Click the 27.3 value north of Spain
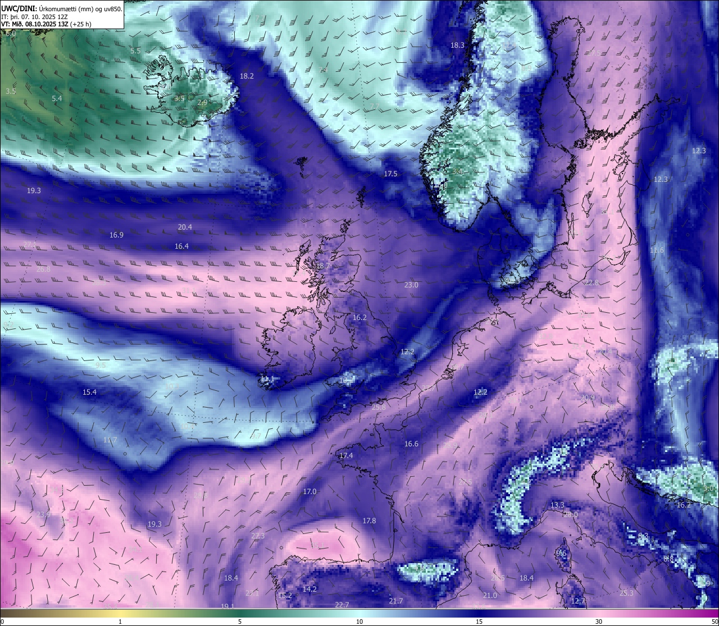The height and width of the screenshot is (626, 719). point(258,536)
